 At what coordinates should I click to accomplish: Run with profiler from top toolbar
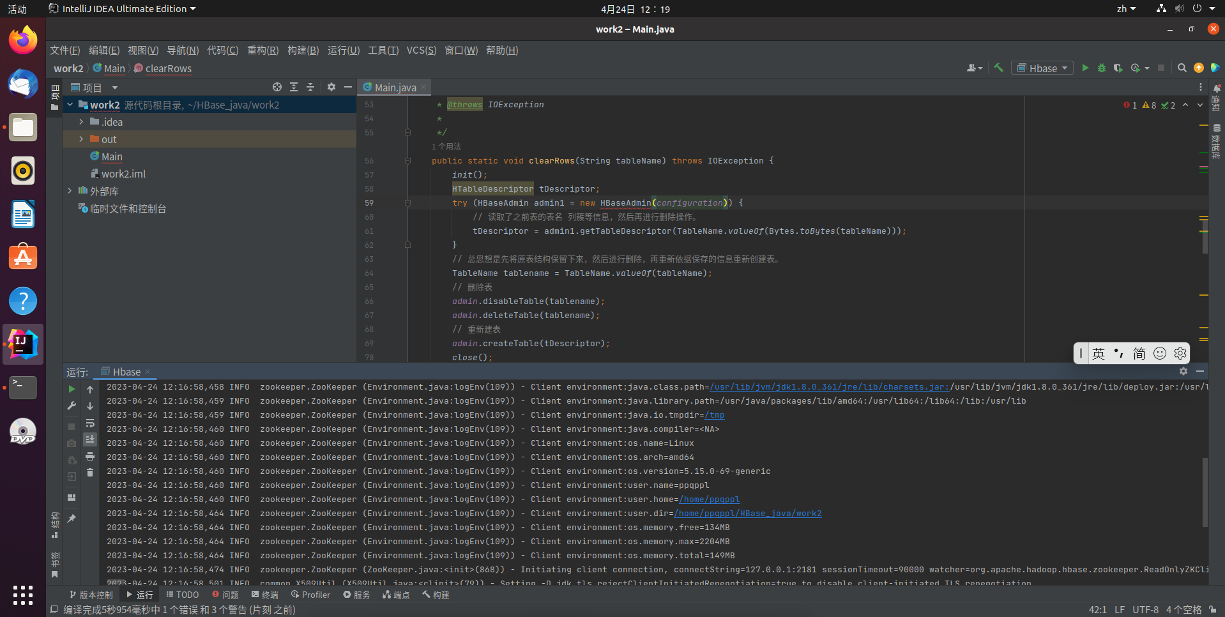(x=1136, y=68)
